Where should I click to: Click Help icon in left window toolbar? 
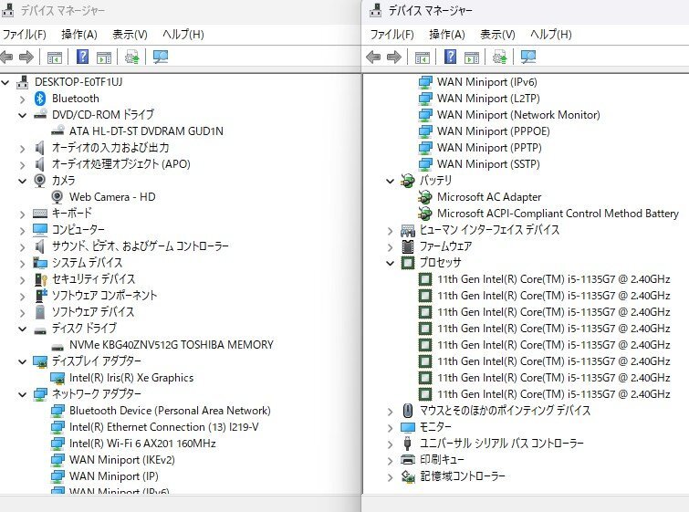[x=83, y=57]
